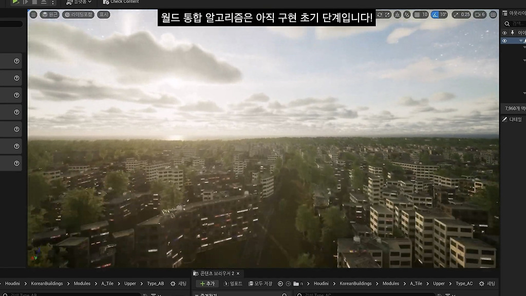Open the 플랫폼 platforms dropdown
The width and height of the screenshot is (526, 296).
(x=79, y=2)
